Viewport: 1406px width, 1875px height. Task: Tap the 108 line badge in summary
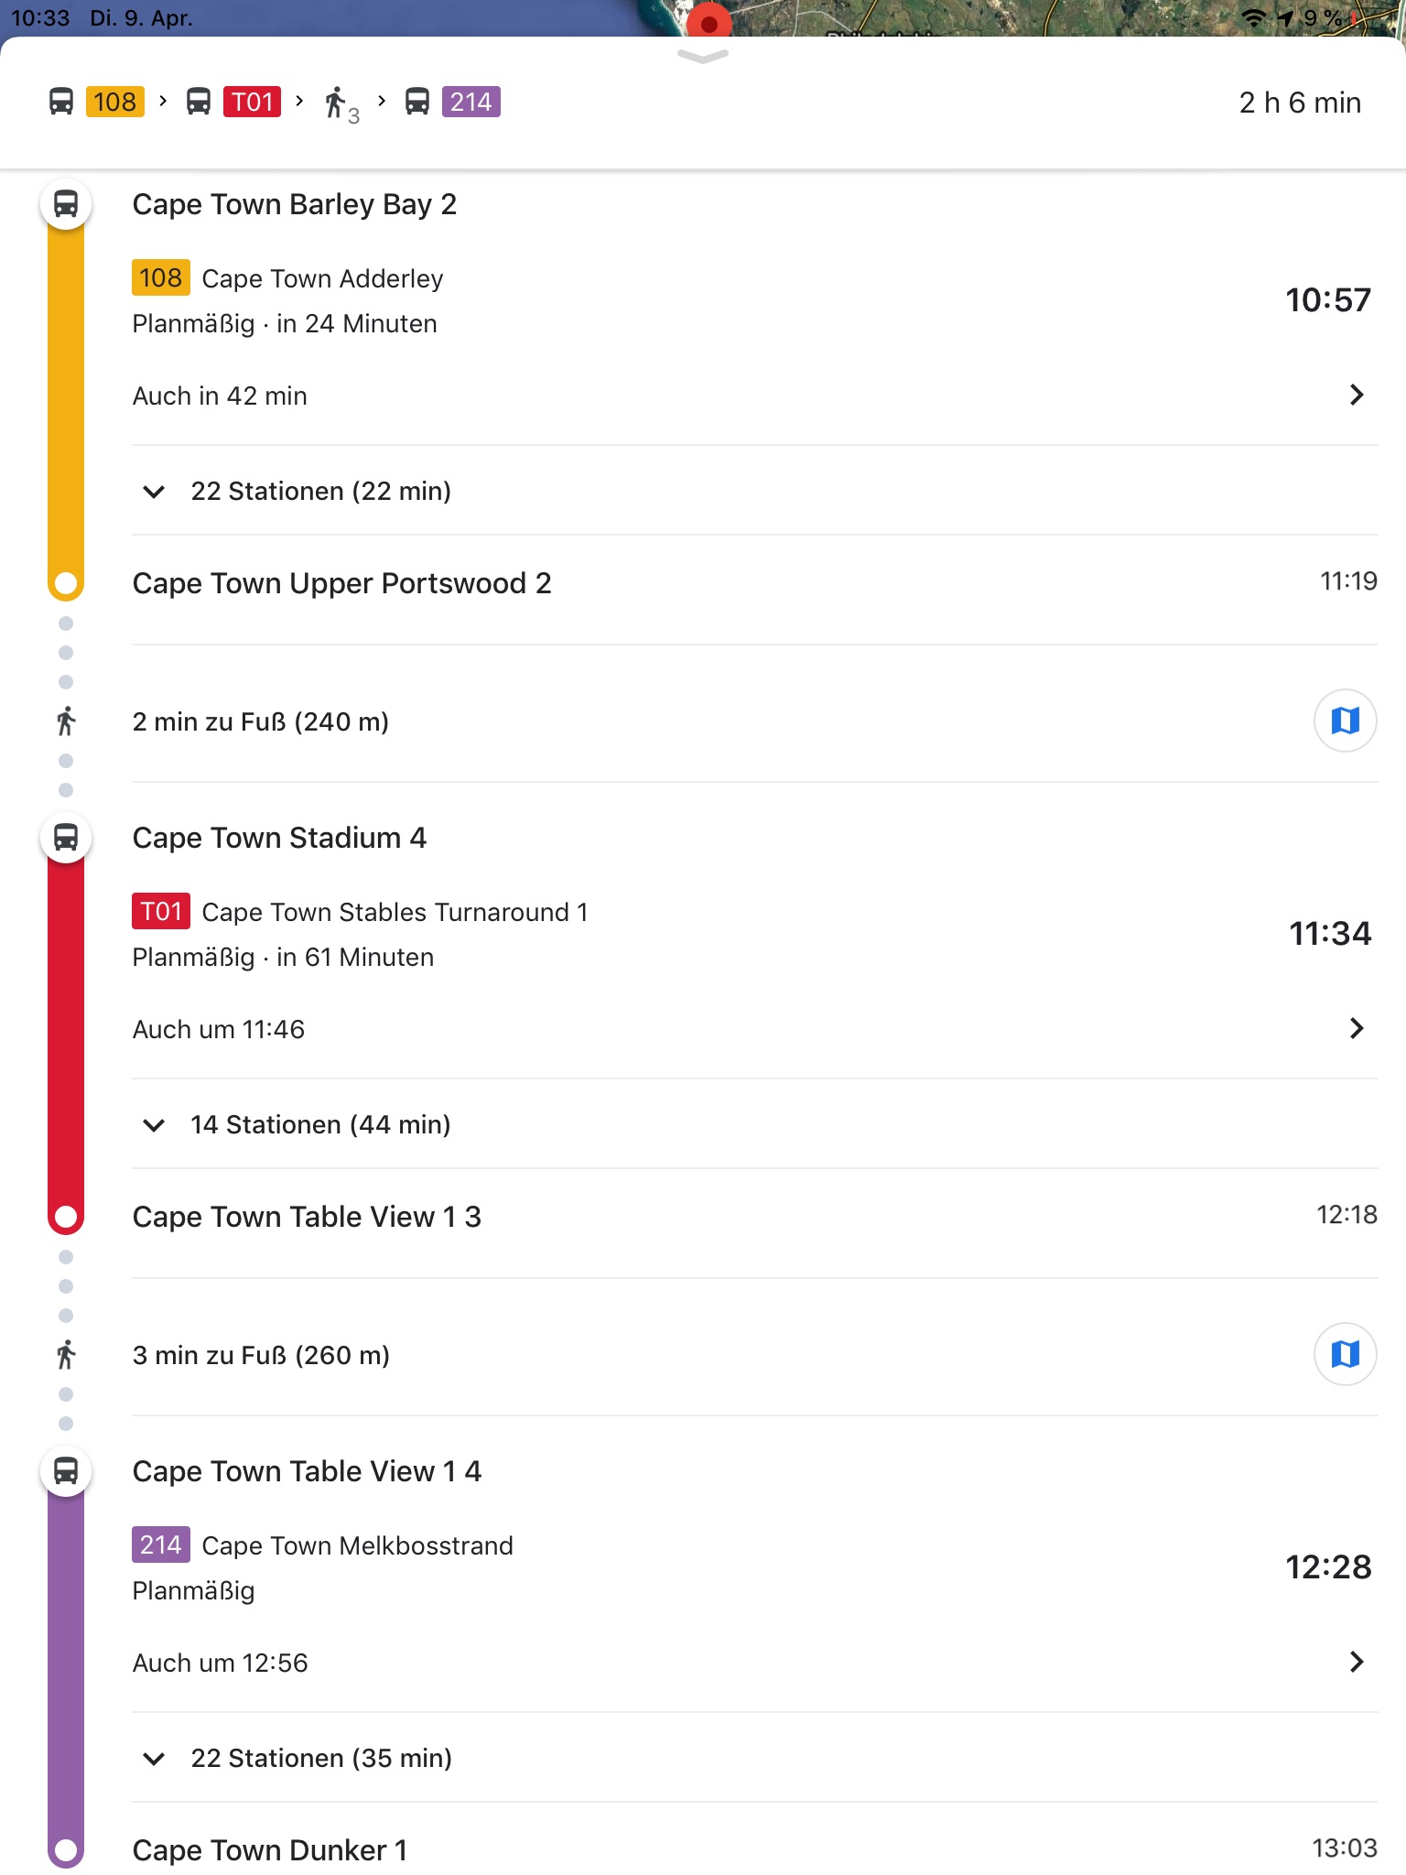point(115,102)
